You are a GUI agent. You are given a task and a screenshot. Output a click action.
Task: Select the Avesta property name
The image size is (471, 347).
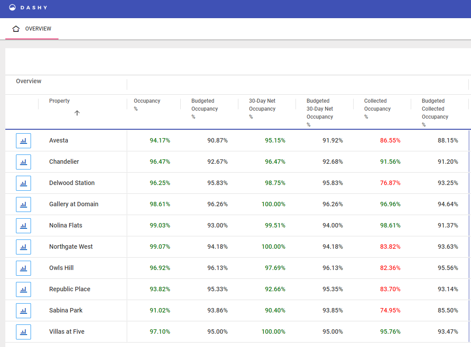pos(58,140)
